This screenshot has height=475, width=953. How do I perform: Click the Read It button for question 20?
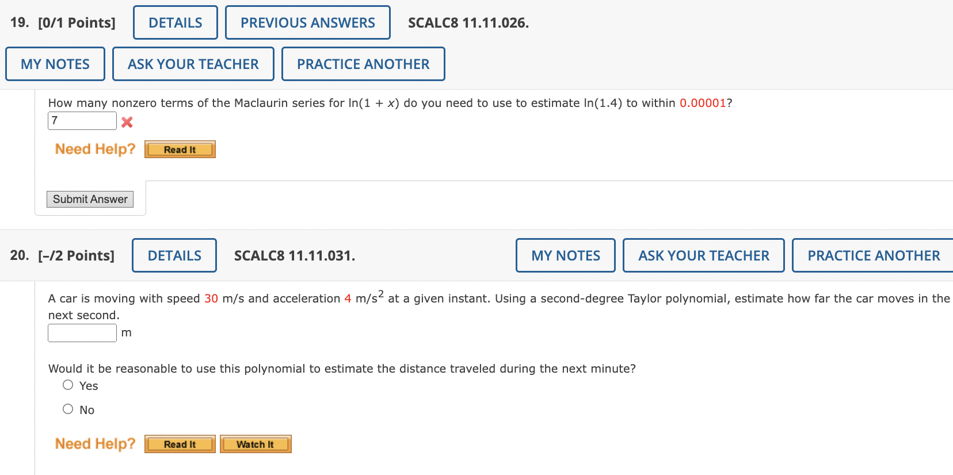click(180, 443)
